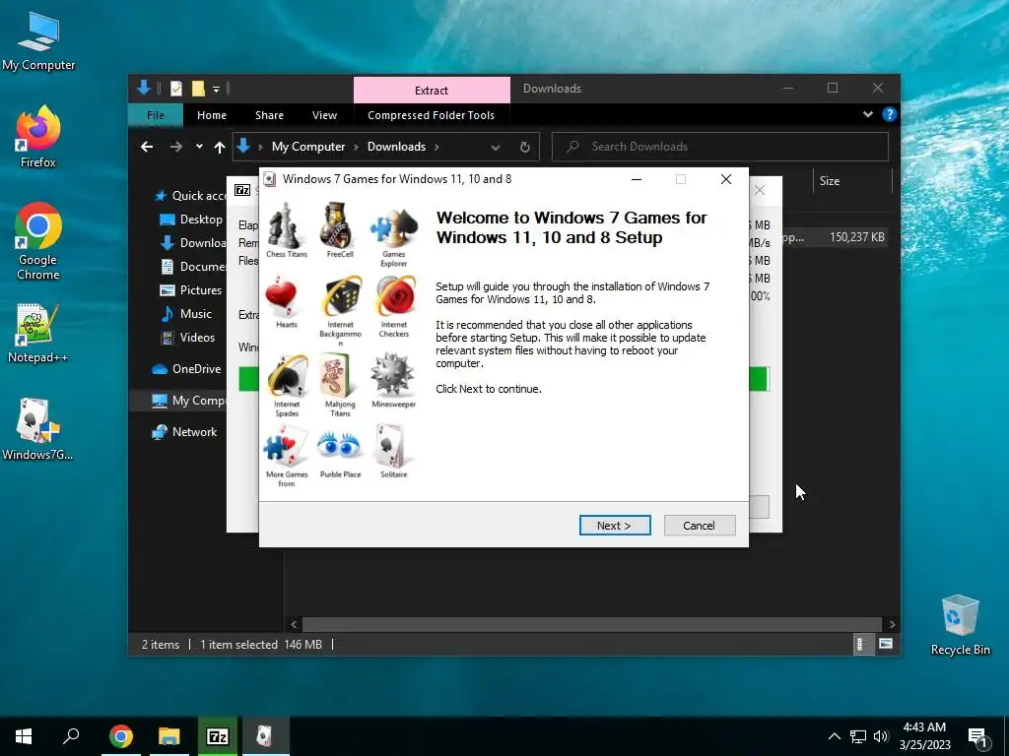Click the horizontal scrollbar in Explorer

point(591,624)
